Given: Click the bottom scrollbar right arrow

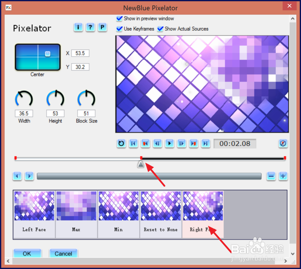Looking at the screenshot, I should [286, 261].
